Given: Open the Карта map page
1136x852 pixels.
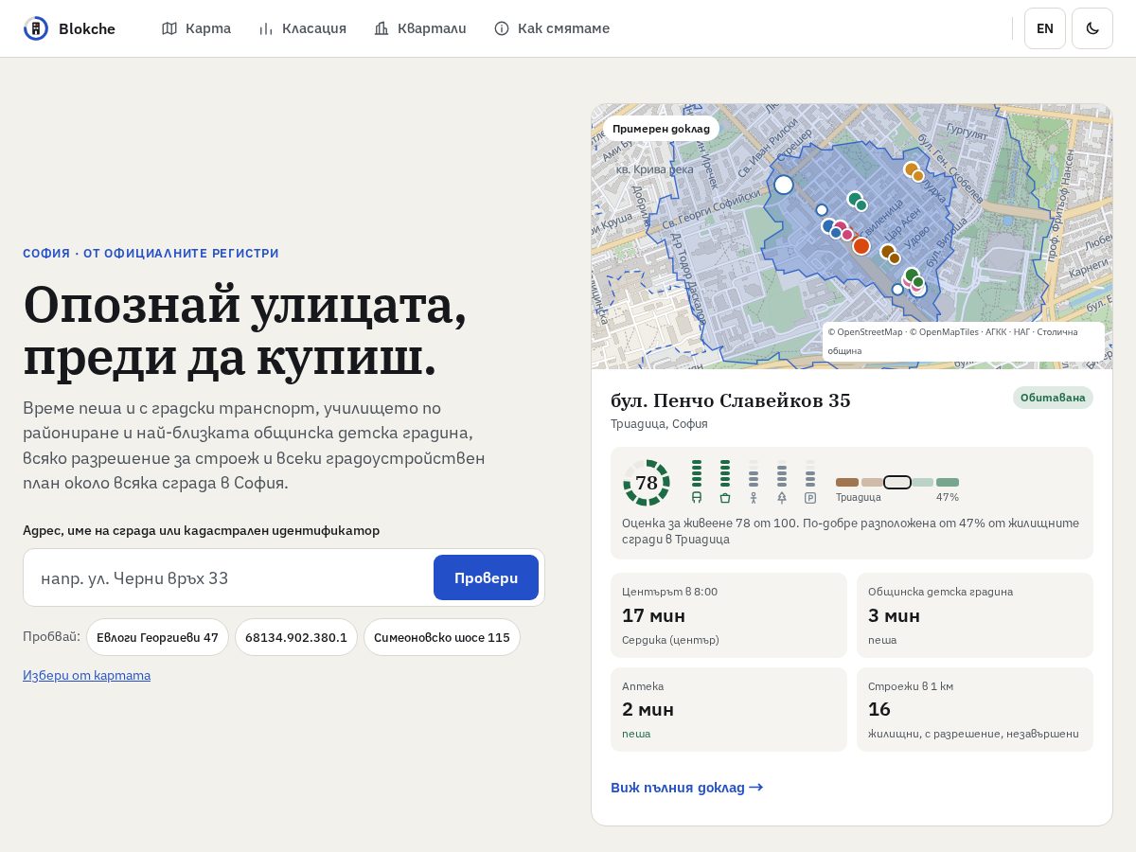Looking at the screenshot, I should tap(196, 28).
